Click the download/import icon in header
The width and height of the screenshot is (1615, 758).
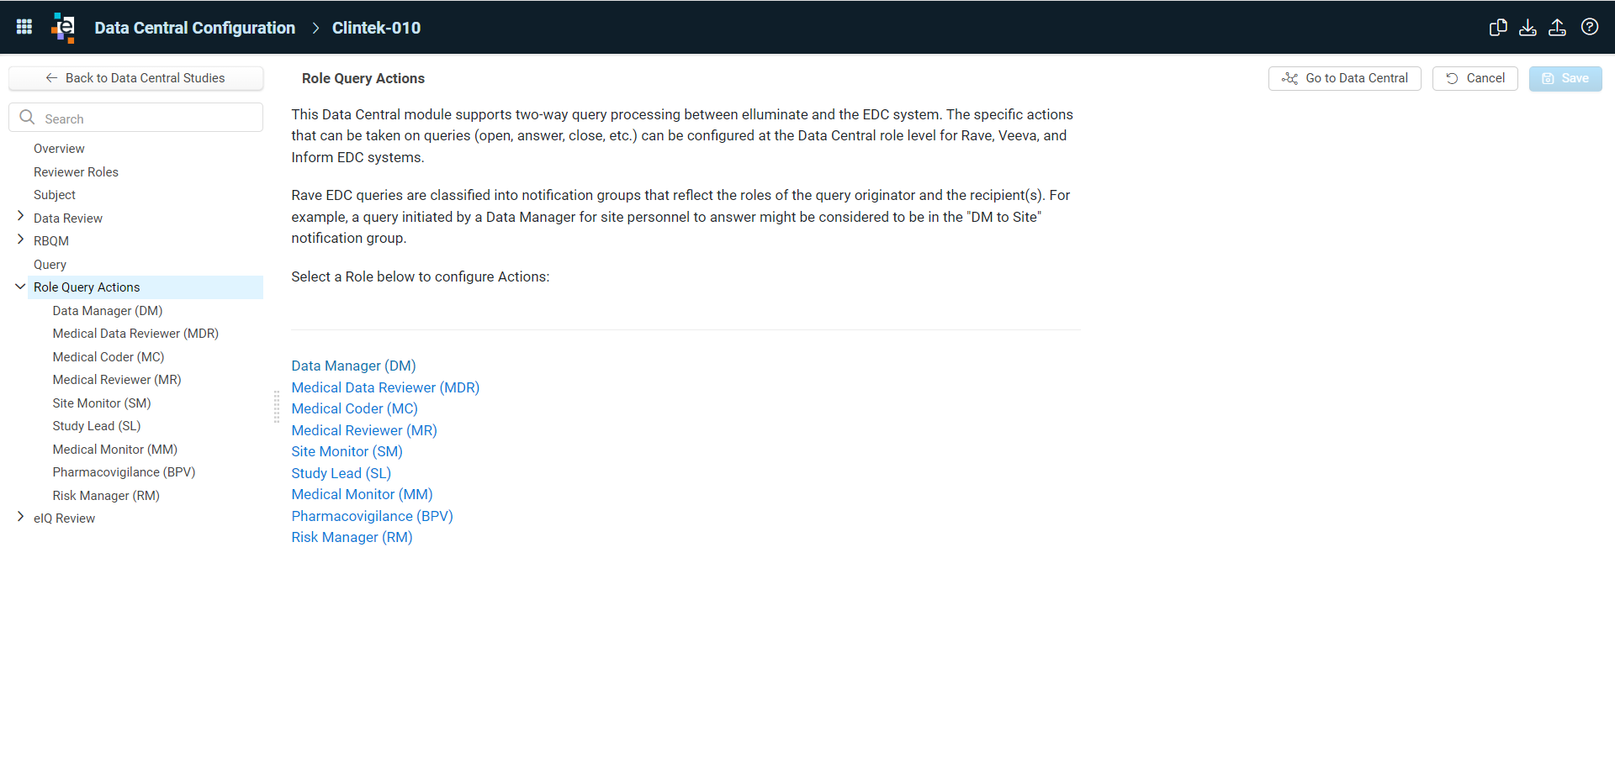[1528, 27]
